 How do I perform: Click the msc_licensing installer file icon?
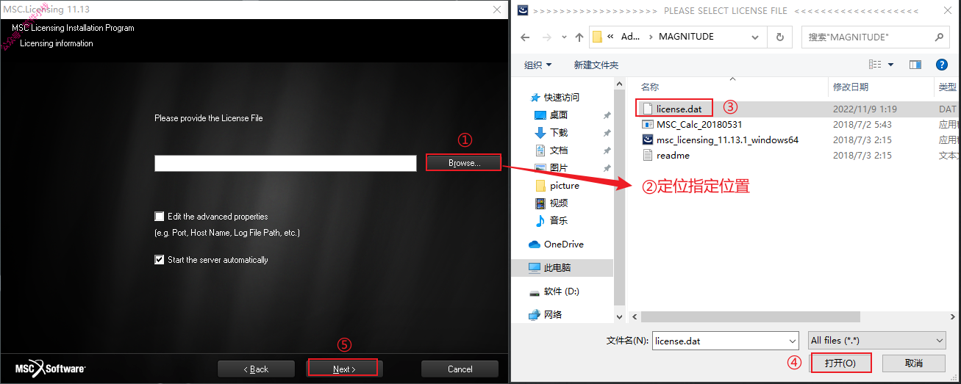point(648,140)
